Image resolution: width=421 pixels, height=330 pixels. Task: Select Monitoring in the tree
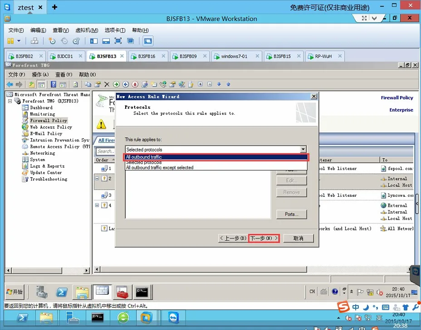pyautogui.click(x=43, y=114)
